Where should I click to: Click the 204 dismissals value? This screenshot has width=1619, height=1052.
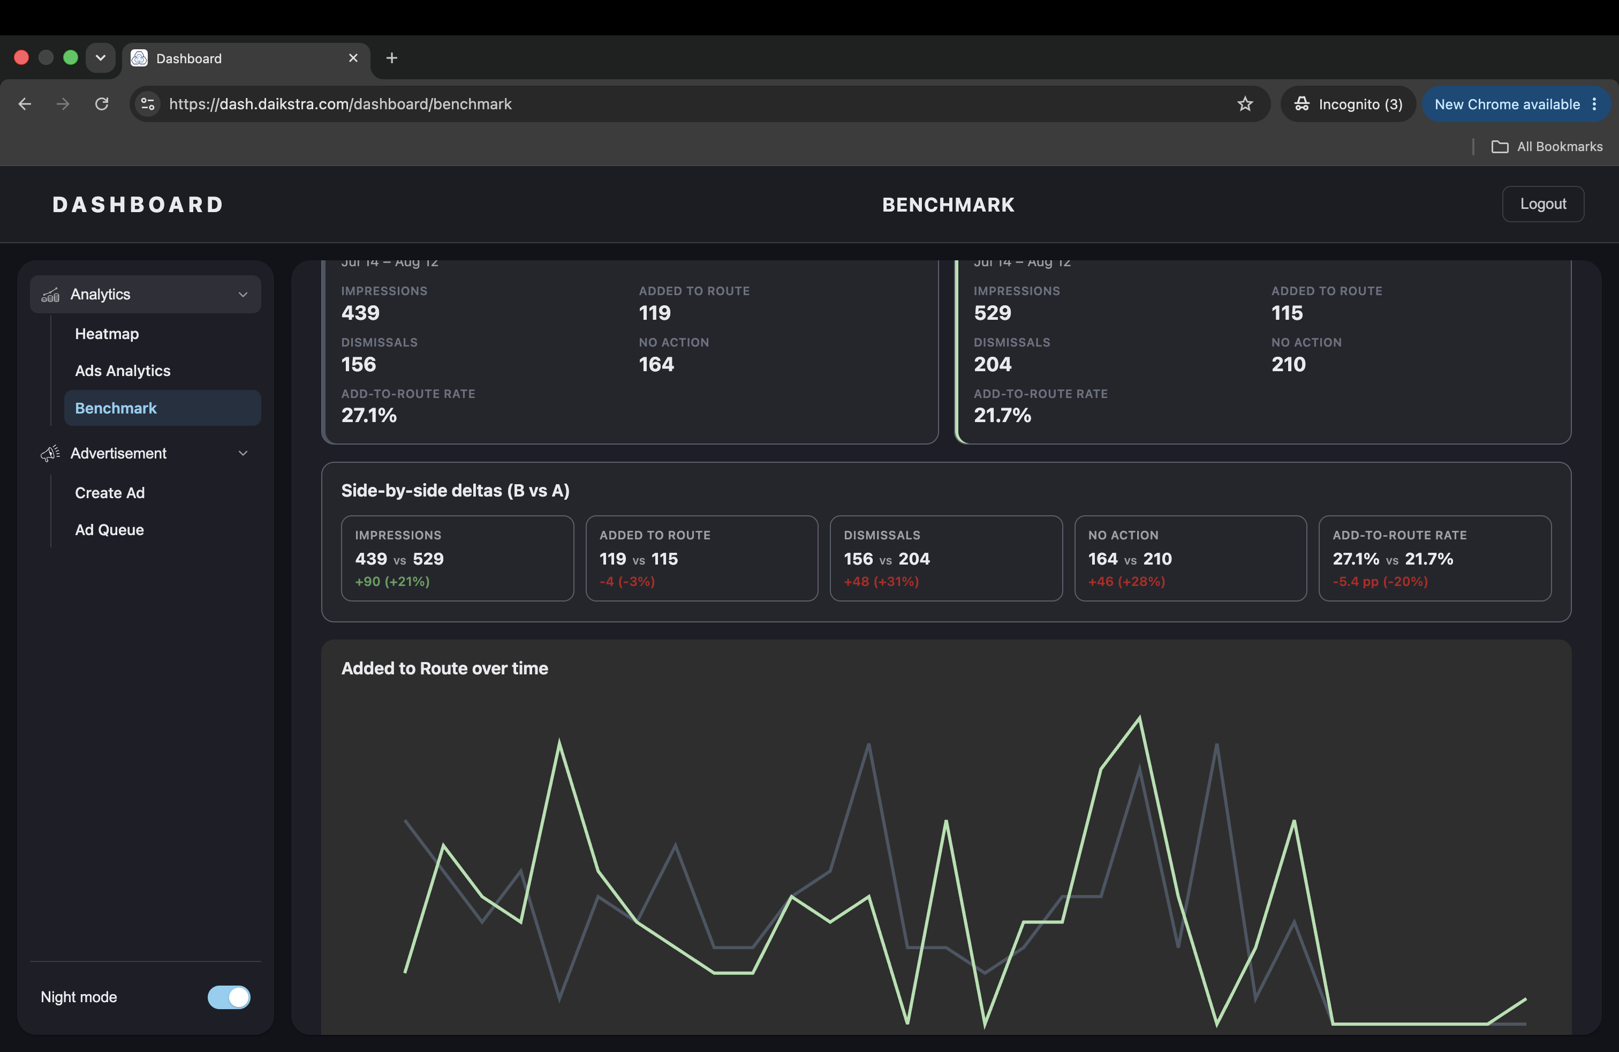(x=993, y=365)
